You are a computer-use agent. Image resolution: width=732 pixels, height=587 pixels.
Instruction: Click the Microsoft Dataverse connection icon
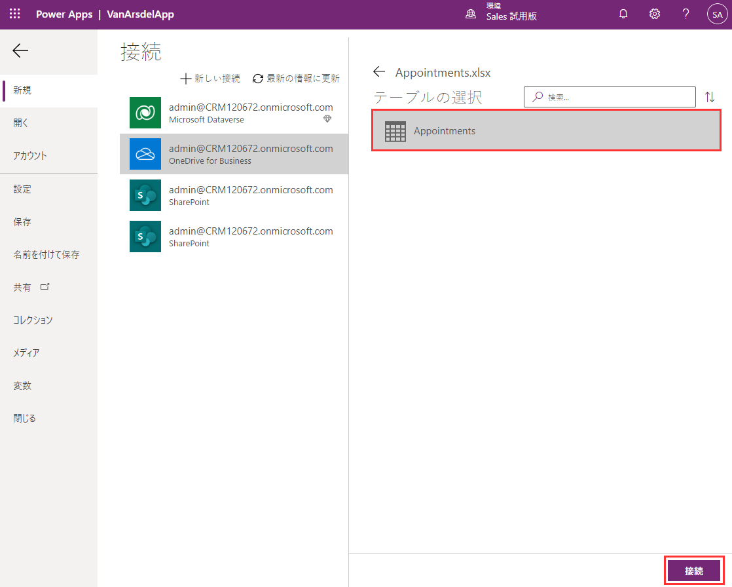[x=145, y=113]
